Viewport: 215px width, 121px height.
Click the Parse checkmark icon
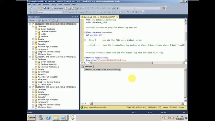(x=90, y=12)
